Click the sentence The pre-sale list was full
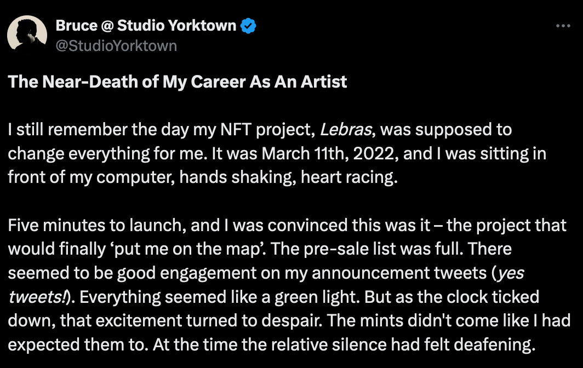The image size is (583, 368). [x=367, y=249]
